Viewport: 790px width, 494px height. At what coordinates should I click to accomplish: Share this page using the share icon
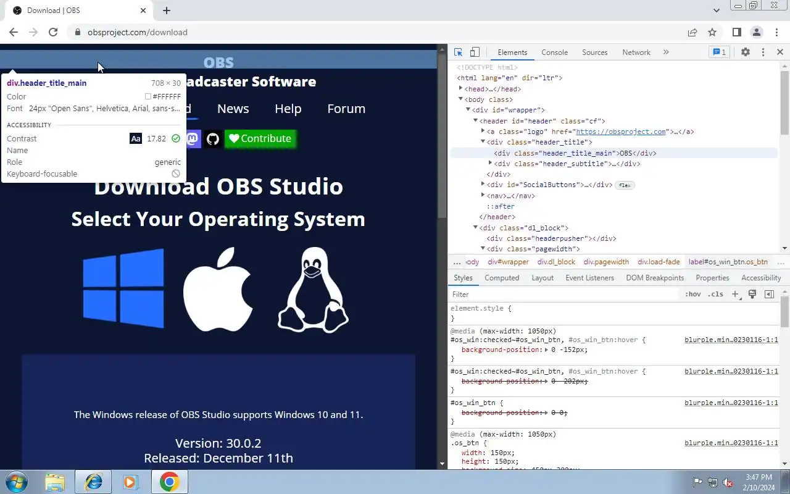pos(692,32)
